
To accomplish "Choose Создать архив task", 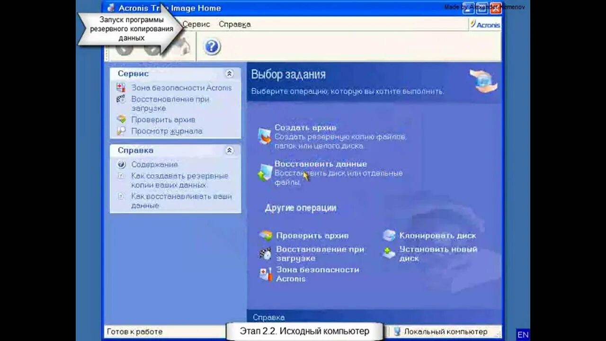I will click(305, 127).
